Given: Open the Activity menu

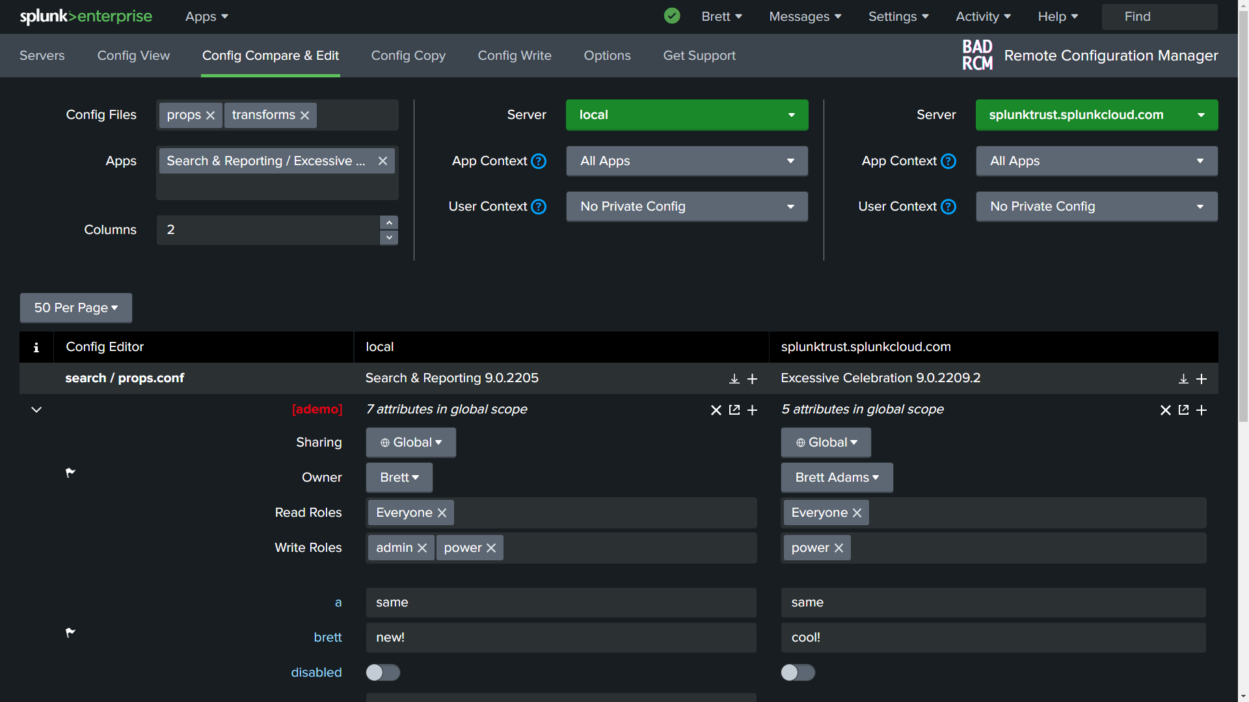Looking at the screenshot, I should pyautogui.click(x=983, y=16).
